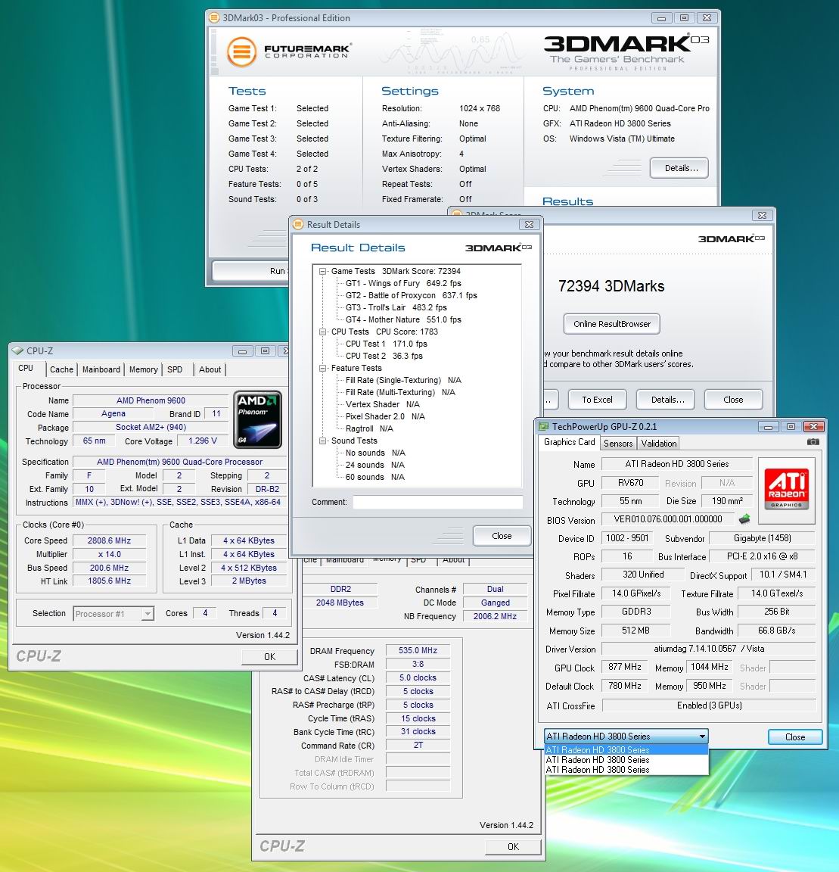This screenshot has width=839, height=872.
Task: Click the ATI Radeon logo in GPU-Z
Action: point(786,490)
